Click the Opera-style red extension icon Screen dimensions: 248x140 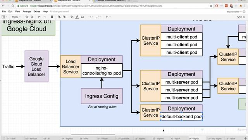pyautogui.click(x=217, y=6)
